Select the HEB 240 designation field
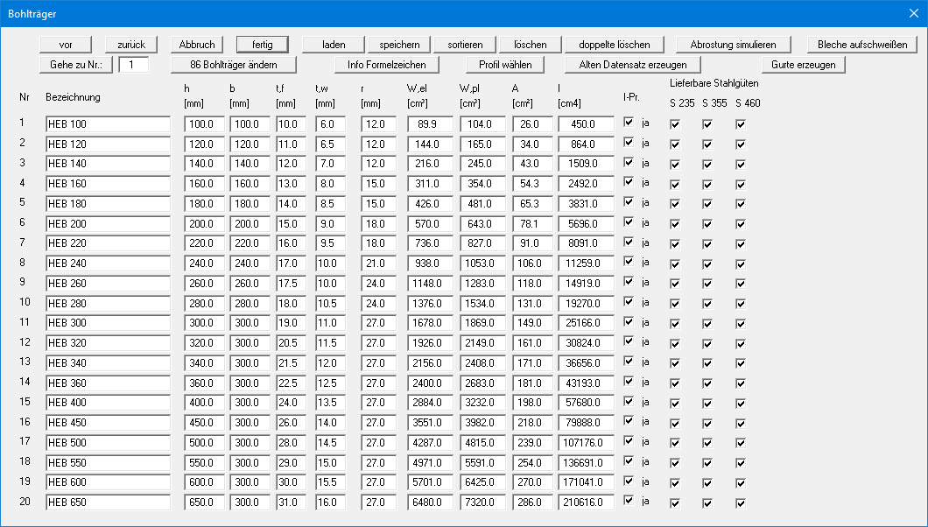Screen dimensions: 928x527 pyautogui.click(x=108, y=263)
